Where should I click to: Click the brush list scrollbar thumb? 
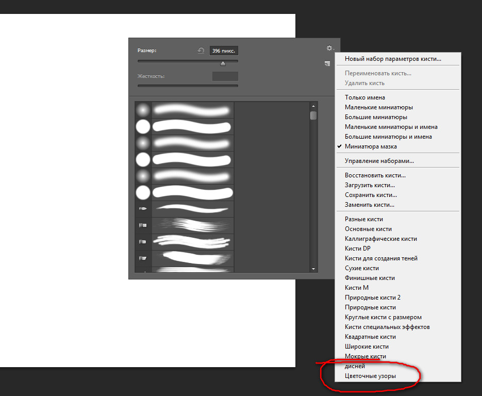point(313,115)
